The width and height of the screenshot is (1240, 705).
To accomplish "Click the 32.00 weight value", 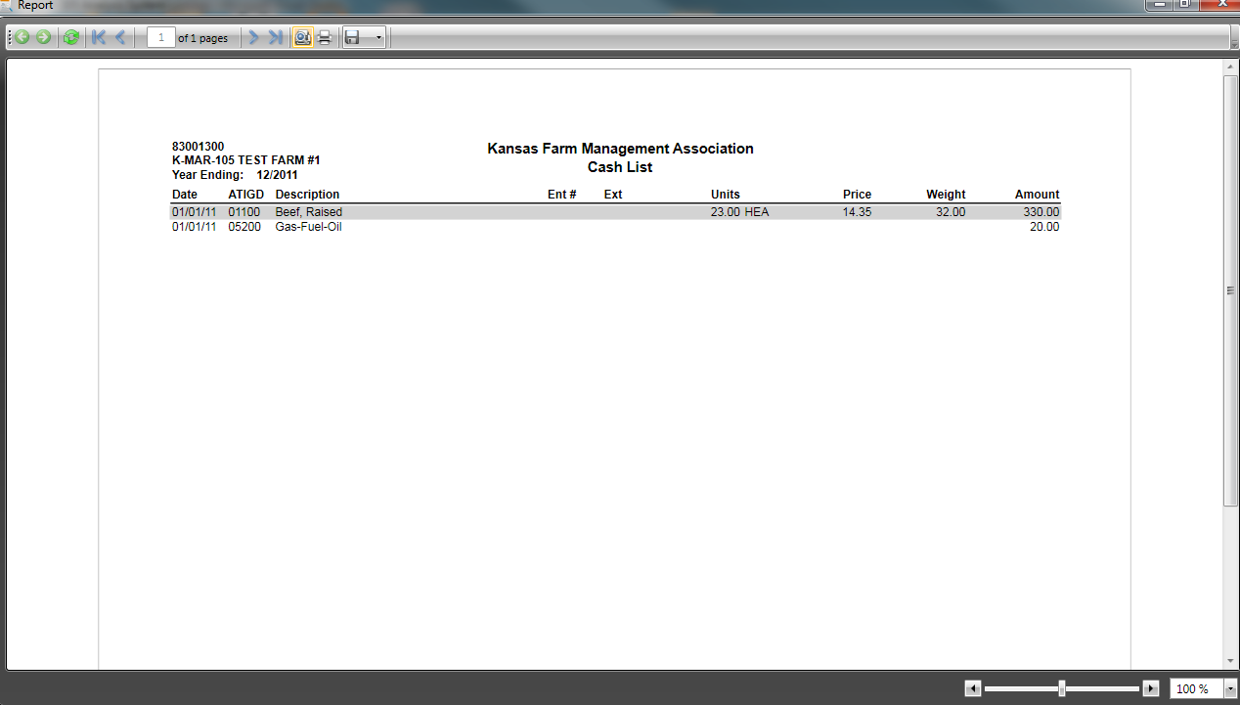I will coord(951,211).
